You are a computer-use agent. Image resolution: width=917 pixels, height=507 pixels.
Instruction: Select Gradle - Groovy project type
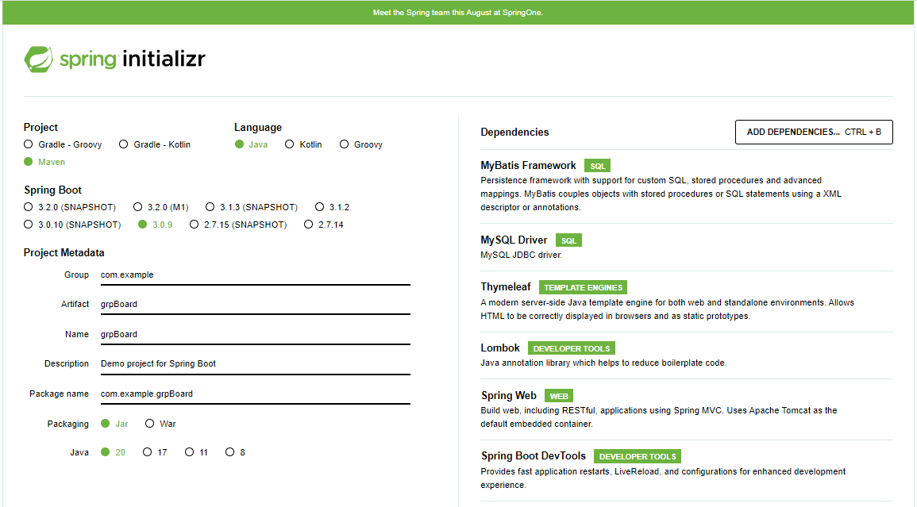pyautogui.click(x=63, y=144)
